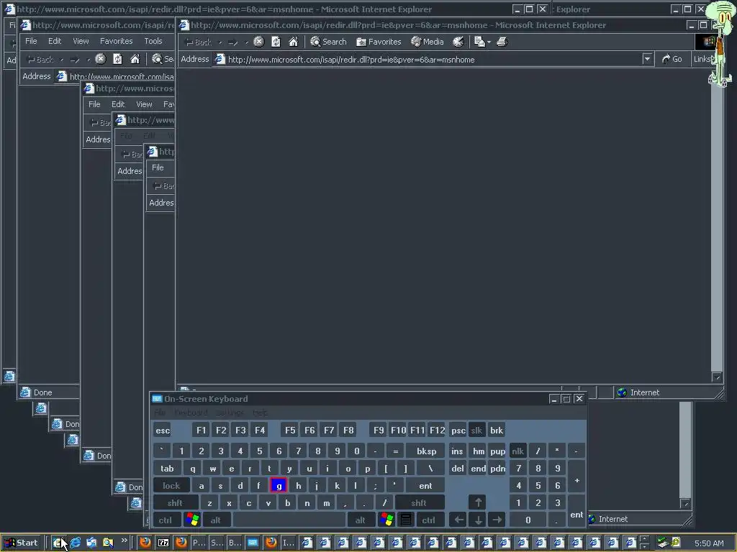The image size is (737, 552).
Task: Click the highlighted g key on the On-Screen Keyboard
Action: click(x=279, y=485)
